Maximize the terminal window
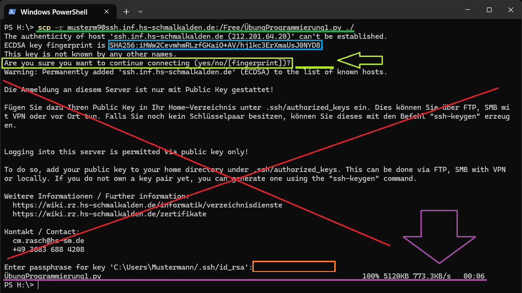522x293 pixels. (489, 10)
